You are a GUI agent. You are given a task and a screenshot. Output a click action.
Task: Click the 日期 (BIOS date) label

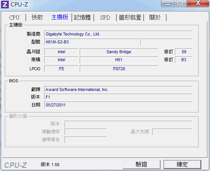click(36, 105)
